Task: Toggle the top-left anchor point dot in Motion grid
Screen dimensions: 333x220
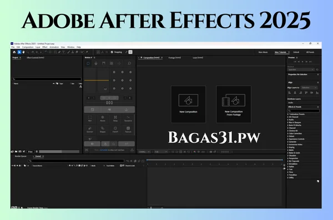Action: (114, 73)
